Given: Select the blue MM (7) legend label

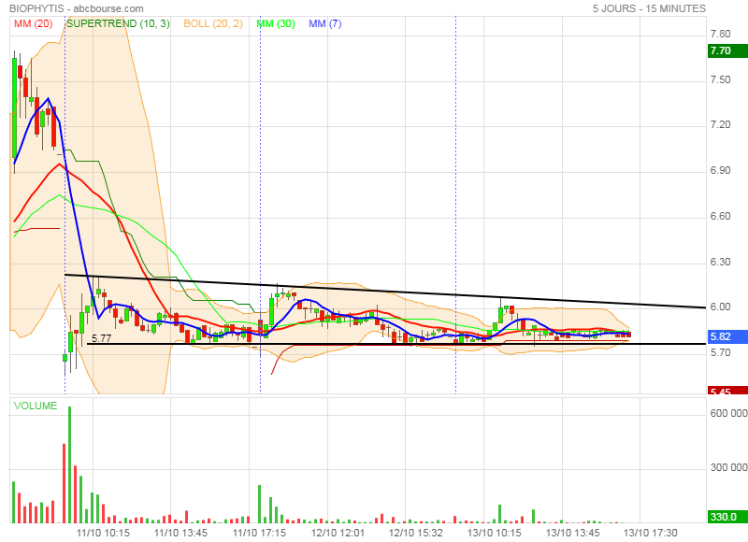Looking at the screenshot, I should click(x=324, y=24).
